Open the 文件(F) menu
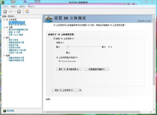Viewport: 157px width, 115px height. 5,7
